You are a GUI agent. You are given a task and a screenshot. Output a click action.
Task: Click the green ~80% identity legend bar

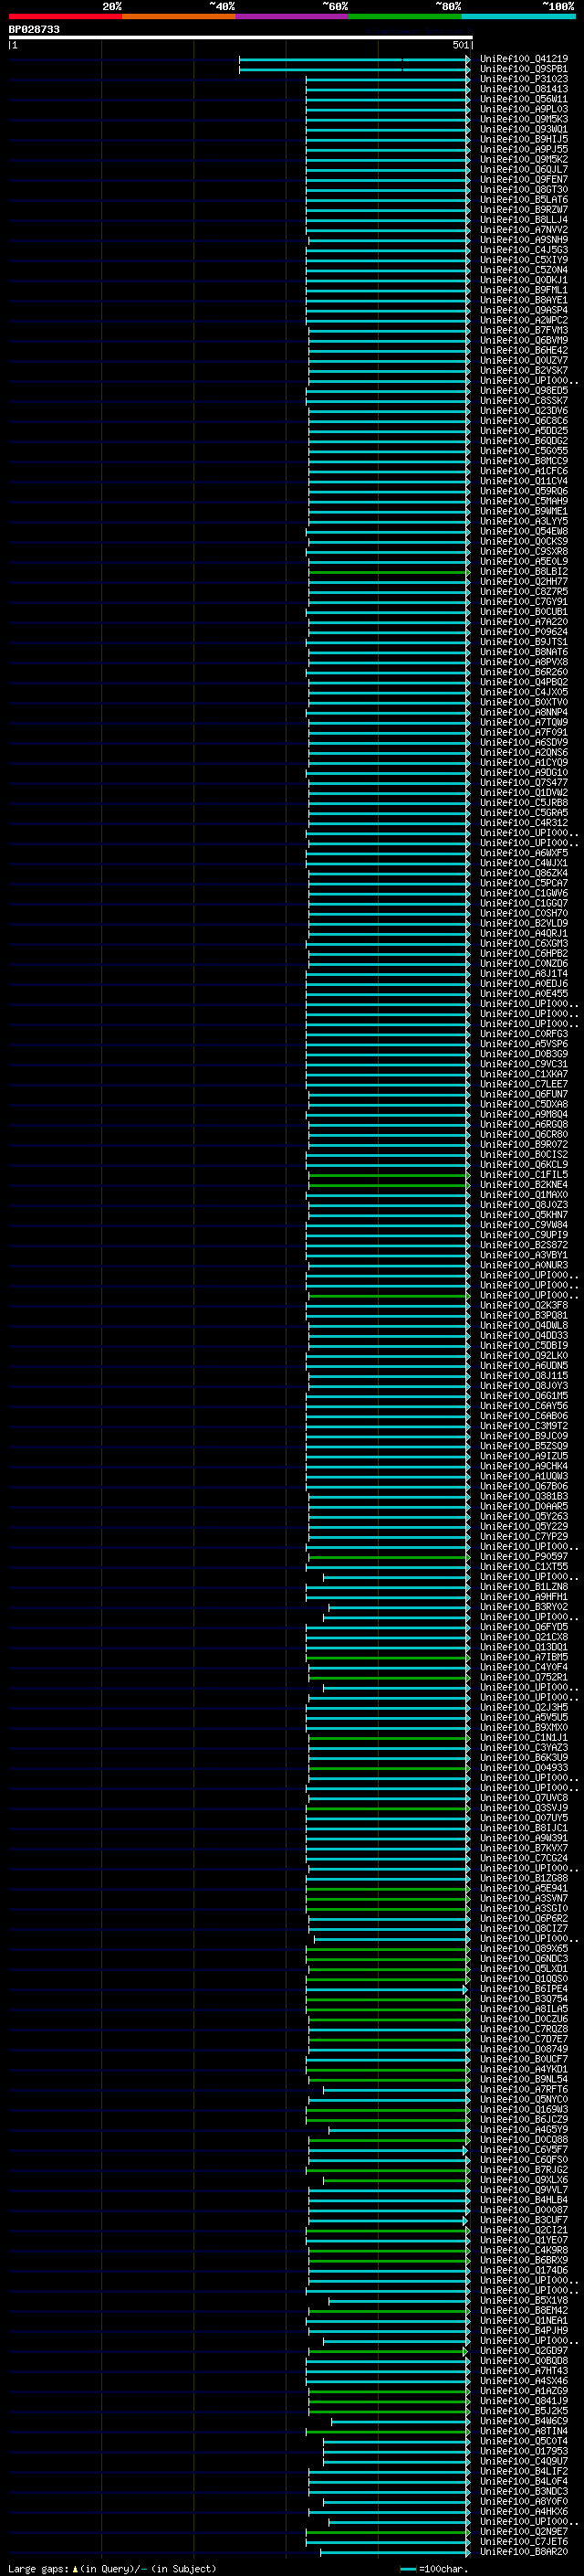coord(405,16)
